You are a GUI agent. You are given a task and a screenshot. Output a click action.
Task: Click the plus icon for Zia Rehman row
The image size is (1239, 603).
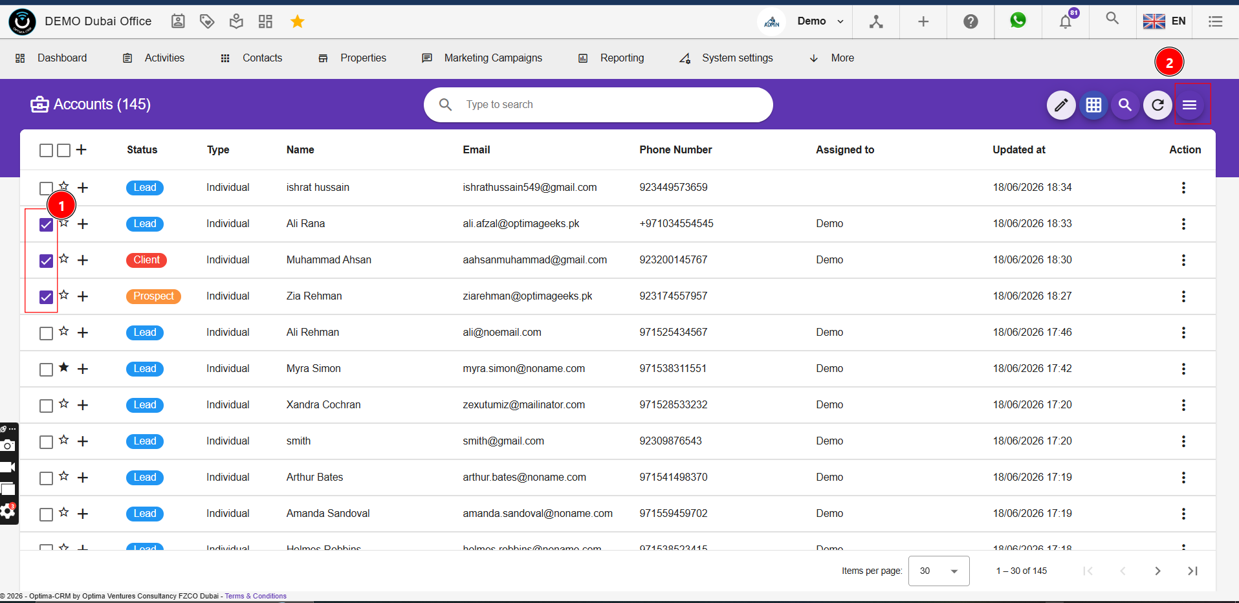[x=83, y=296]
